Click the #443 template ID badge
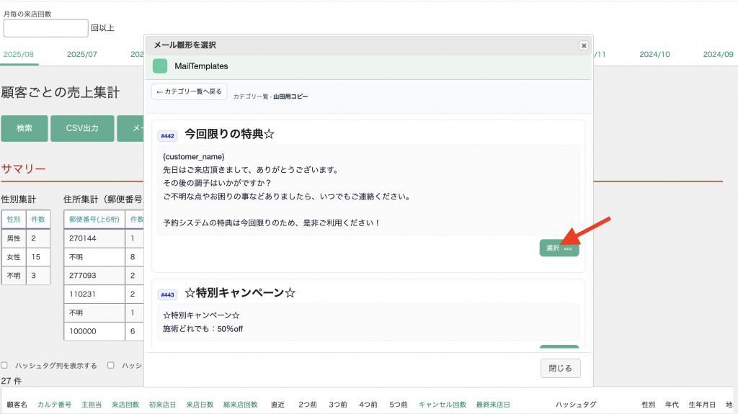 point(168,294)
